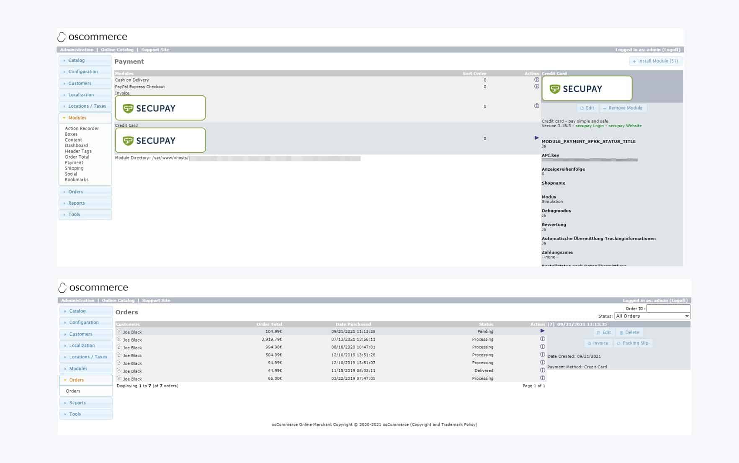Click the oscommerce logo in the header
The image size is (739, 463).
pyautogui.click(x=93, y=36)
